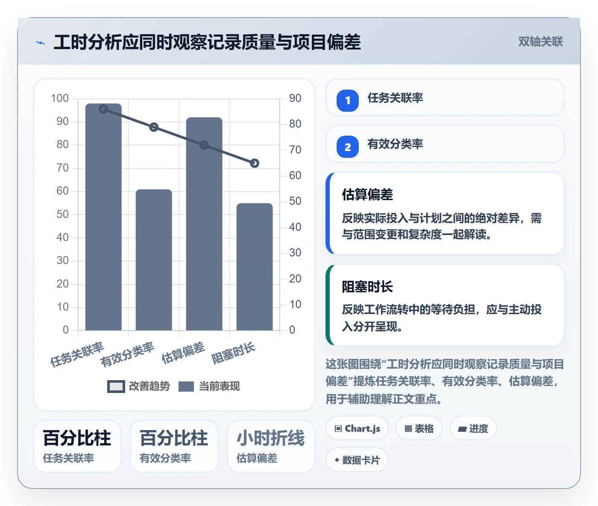Click the description starting with 反映工作流转中
This screenshot has height=506, width=598.
(442, 318)
